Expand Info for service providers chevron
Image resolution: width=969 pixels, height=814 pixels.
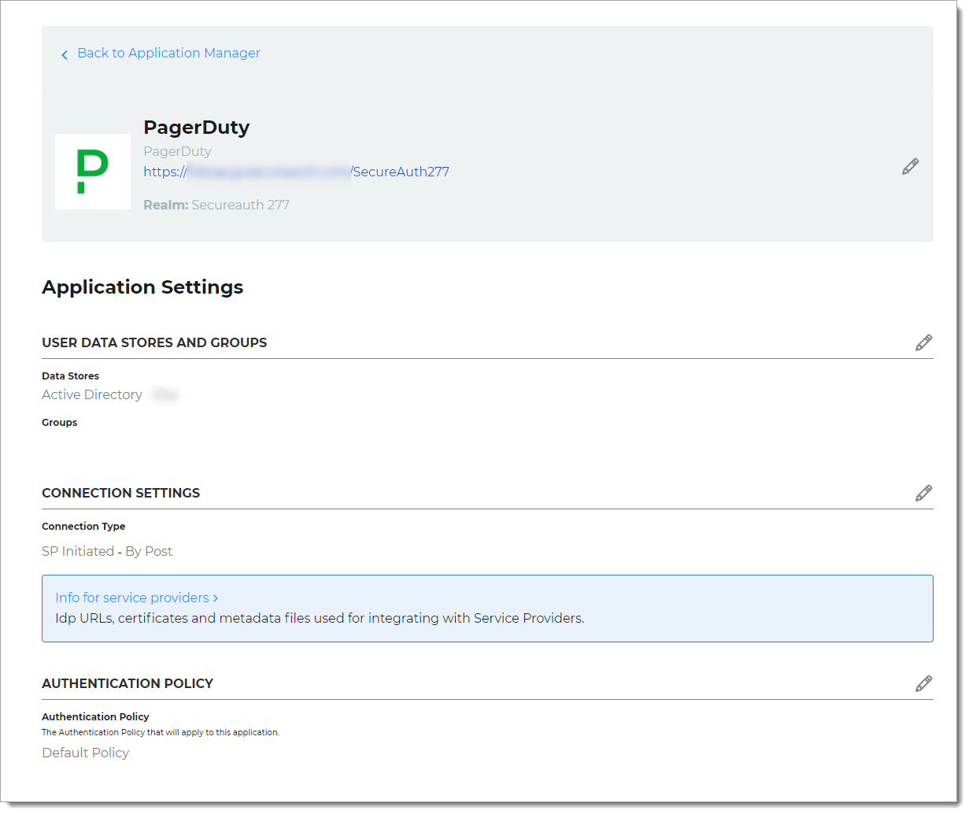pyautogui.click(x=215, y=598)
